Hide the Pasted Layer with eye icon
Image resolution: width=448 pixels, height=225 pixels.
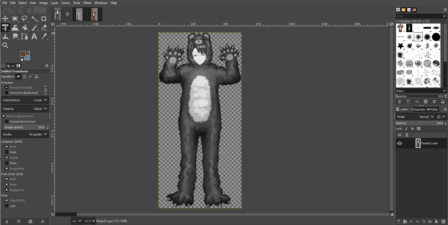point(400,143)
